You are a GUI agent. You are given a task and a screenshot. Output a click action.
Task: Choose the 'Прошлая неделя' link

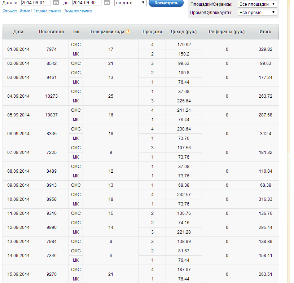[x=78, y=10]
